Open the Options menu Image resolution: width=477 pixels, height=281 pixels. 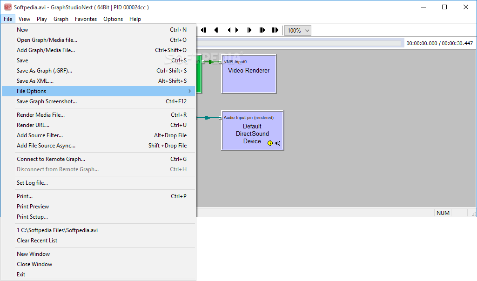coord(113,19)
